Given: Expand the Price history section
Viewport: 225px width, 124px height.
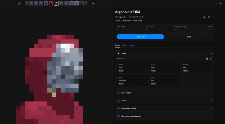Looking at the screenshot, I should [164, 93].
